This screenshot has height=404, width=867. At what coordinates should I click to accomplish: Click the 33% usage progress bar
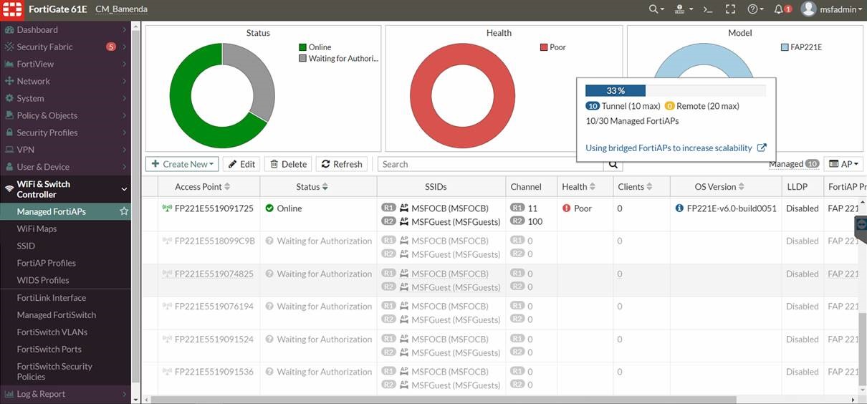675,90
